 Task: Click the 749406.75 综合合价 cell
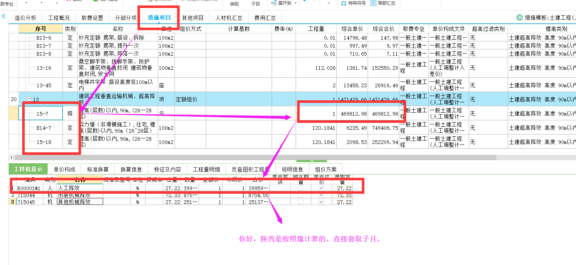(383, 128)
